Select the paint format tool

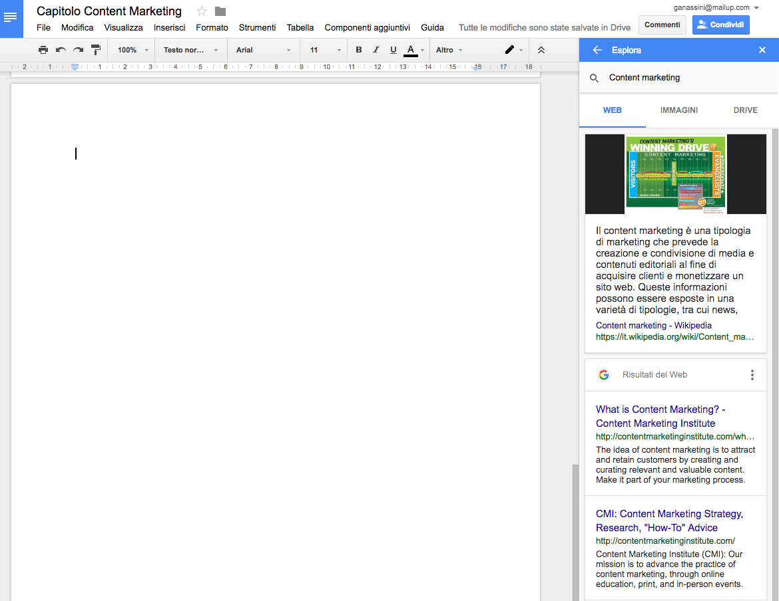click(96, 50)
